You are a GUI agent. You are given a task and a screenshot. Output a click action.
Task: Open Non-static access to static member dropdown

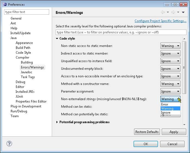click(170, 46)
